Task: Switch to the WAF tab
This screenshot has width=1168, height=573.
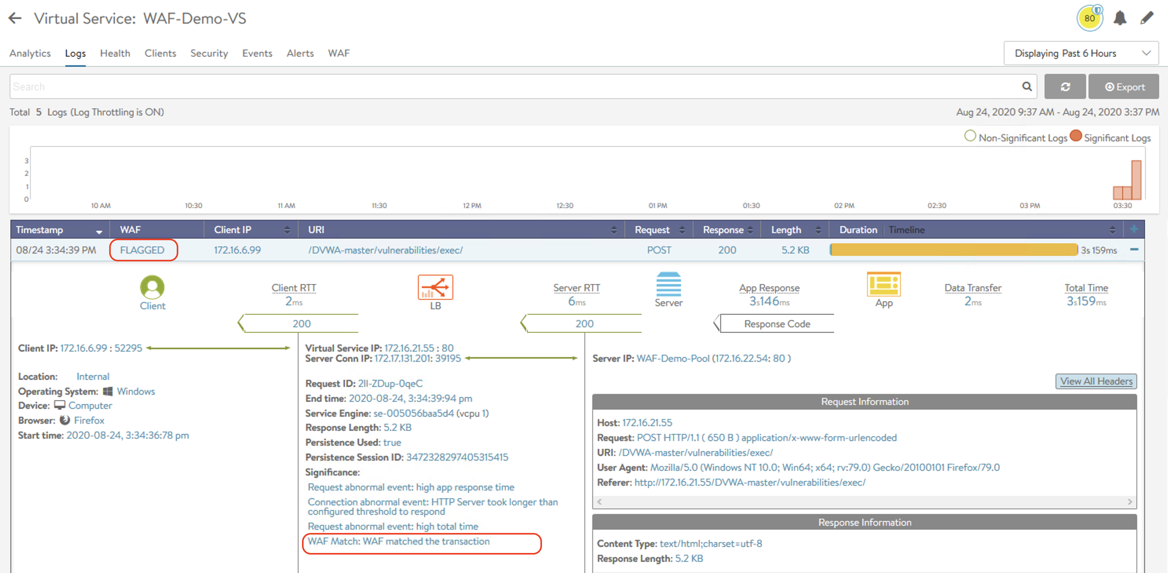Action: tap(339, 53)
